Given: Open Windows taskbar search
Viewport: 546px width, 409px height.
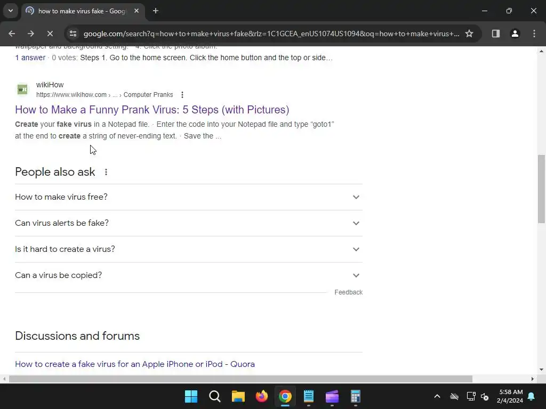Looking at the screenshot, I should click(x=215, y=396).
